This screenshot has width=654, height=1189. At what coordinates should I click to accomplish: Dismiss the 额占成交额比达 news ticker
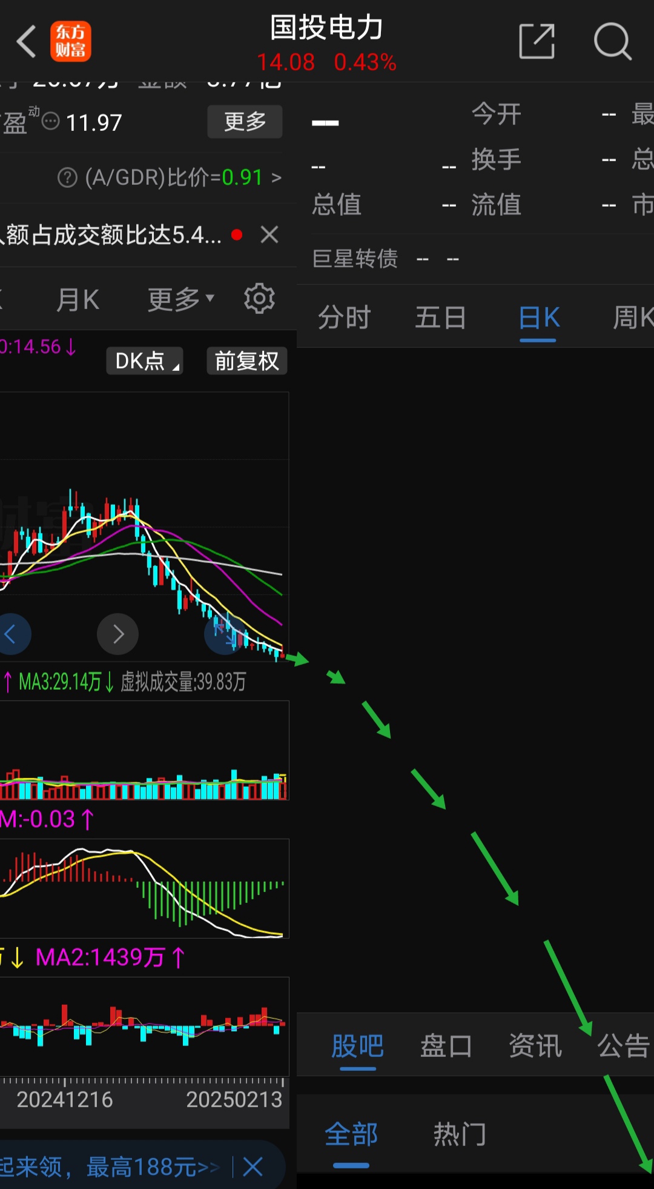(269, 235)
